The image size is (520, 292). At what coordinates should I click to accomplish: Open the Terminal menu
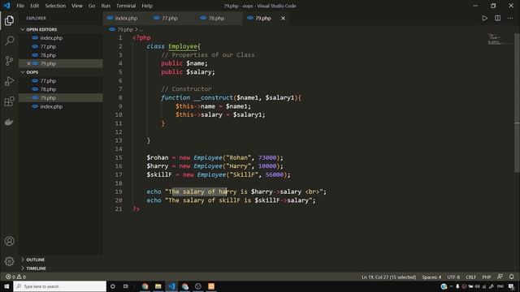(x=126, y=6)
